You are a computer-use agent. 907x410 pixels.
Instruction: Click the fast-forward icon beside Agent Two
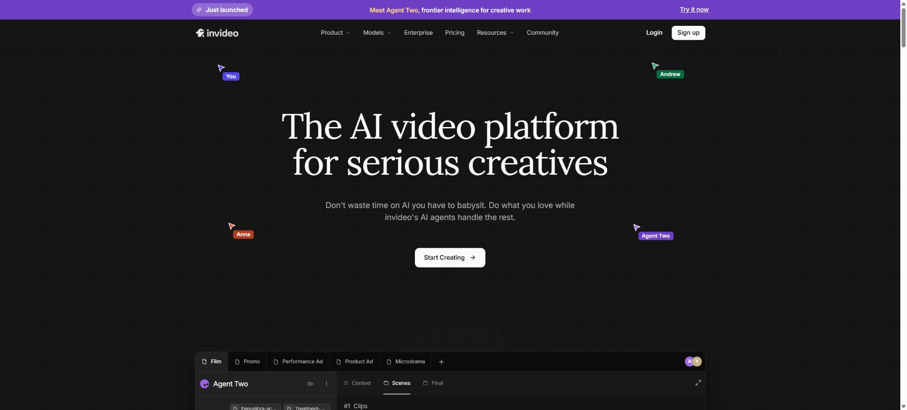[x=311, y=384]
